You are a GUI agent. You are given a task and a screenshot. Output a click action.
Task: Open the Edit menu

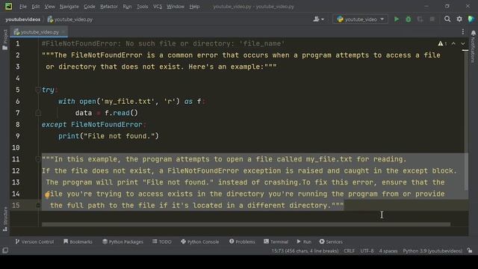(x=35, y=7)
